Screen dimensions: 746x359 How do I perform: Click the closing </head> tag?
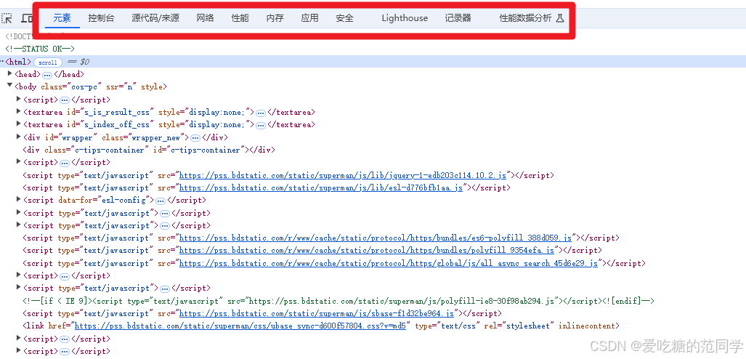[x=70, y=74]
